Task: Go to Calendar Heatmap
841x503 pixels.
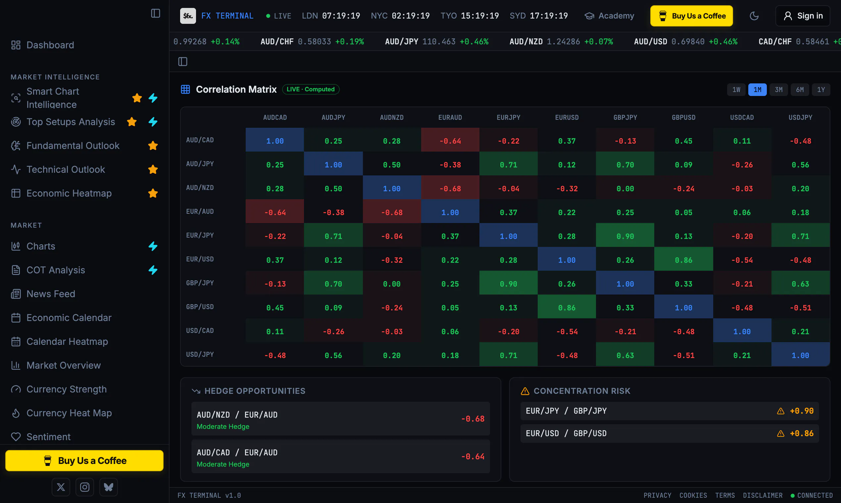Action: click(84, 341)
